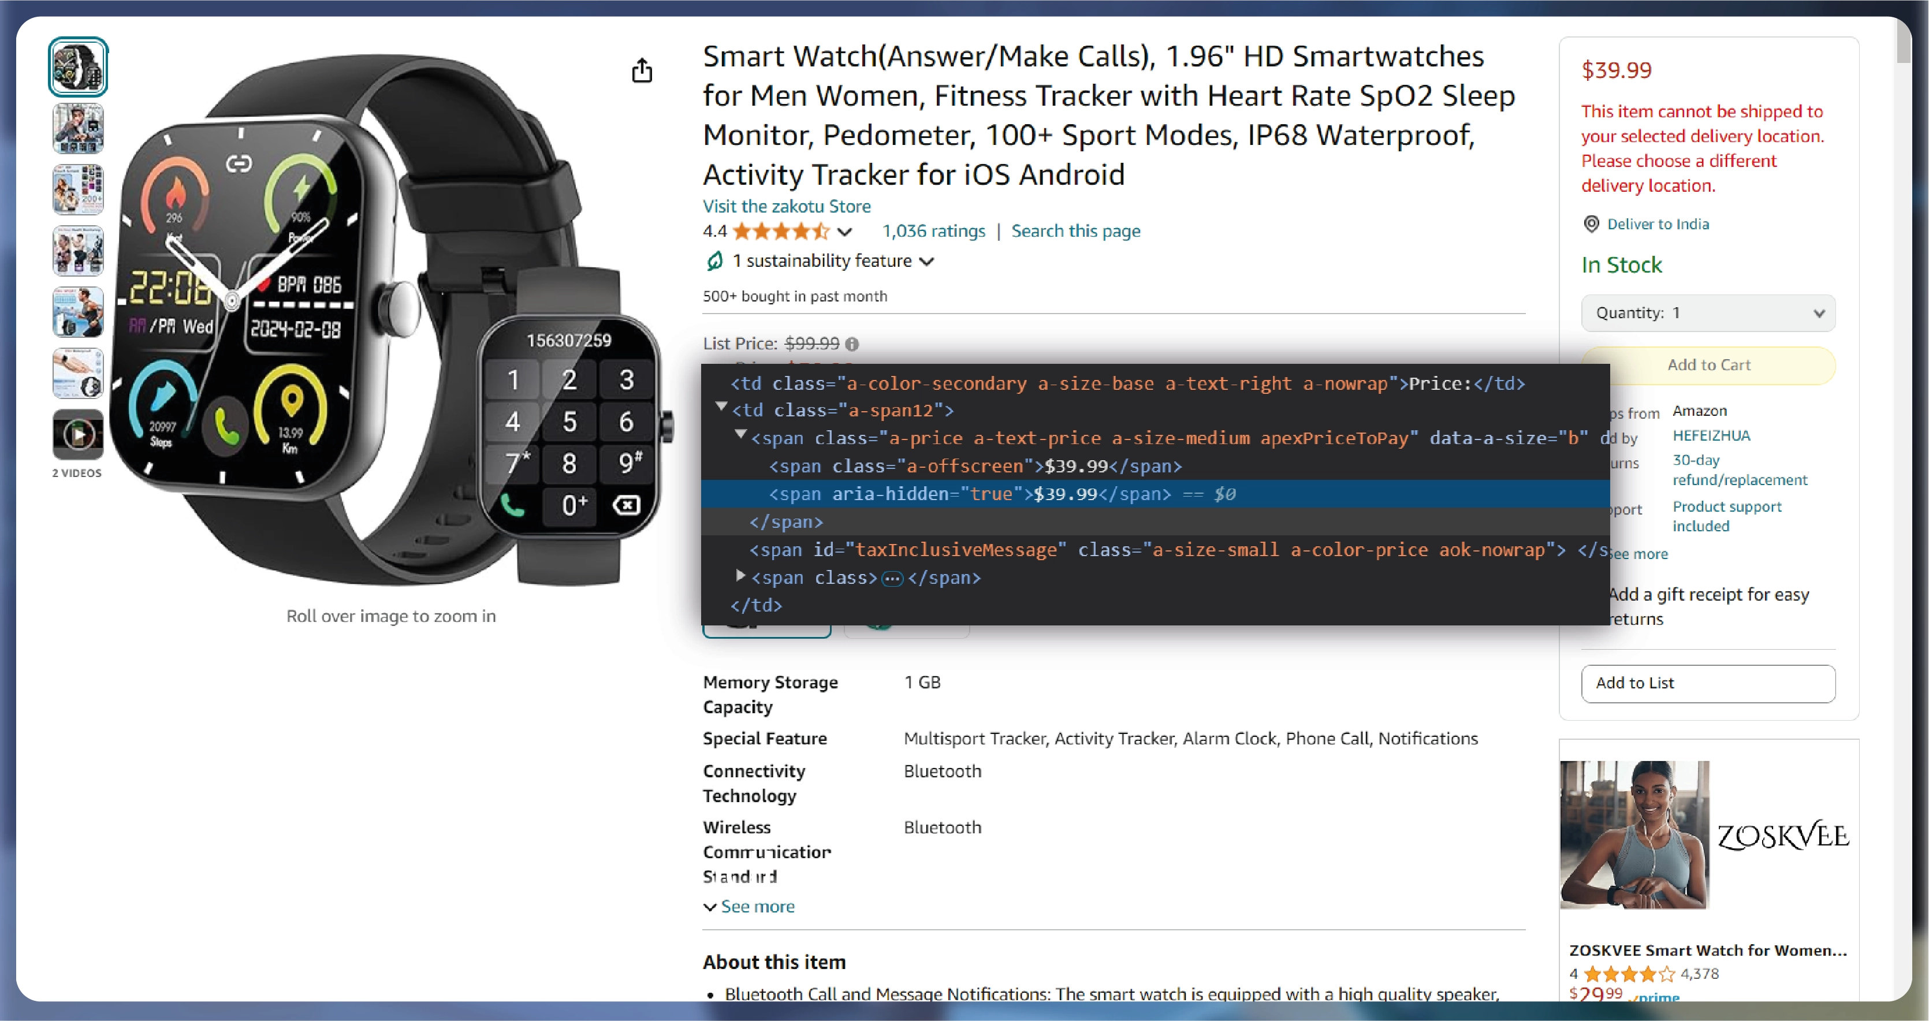The width and height of the screenshot is (1929, 1021).
Task: Click the Add to Cart button
Action: pos(1708,366)
